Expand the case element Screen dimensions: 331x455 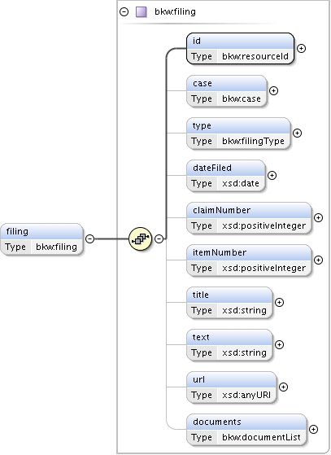273,91
